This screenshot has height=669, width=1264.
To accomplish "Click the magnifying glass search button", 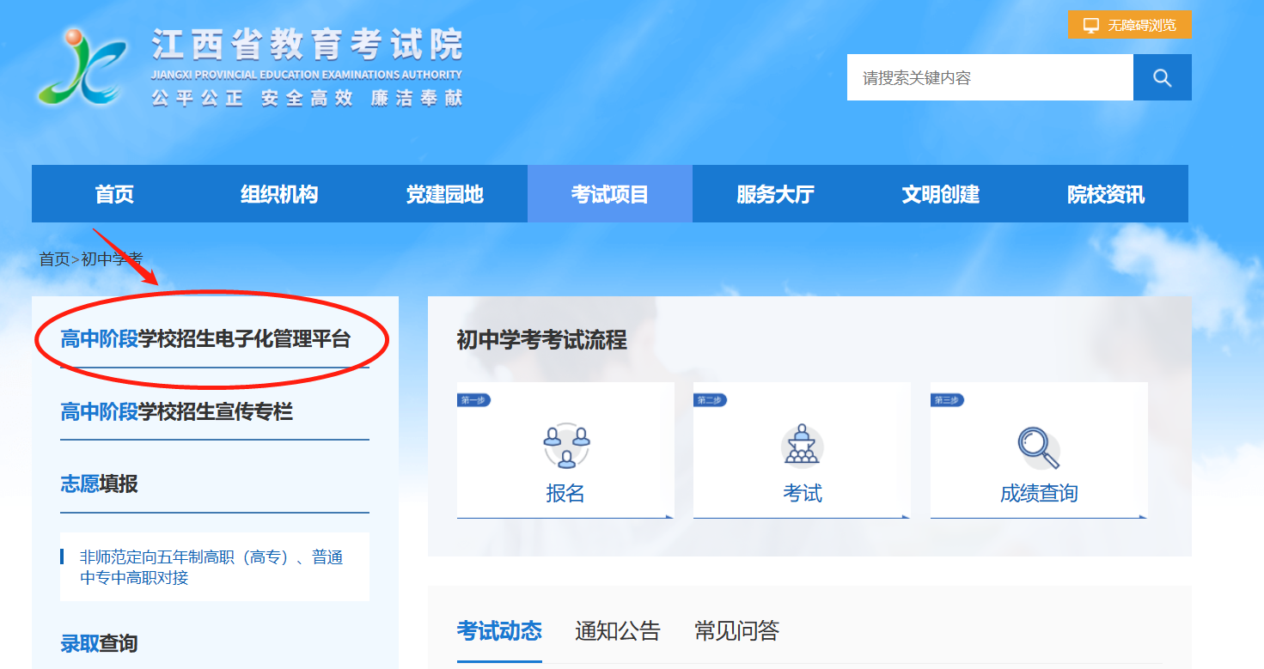I will click(1162, 78).
